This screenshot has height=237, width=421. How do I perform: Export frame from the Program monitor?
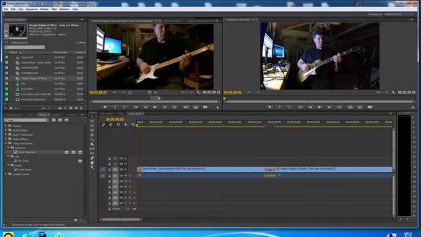point(370,107)
